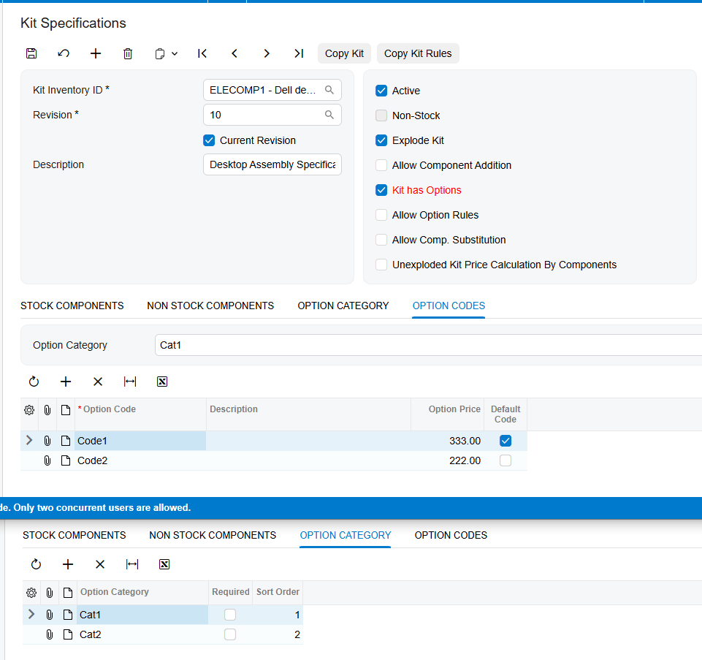The image size is (702, 660).
Task: Enable Unexploded Kit Price Calculation By Components
Action: [381, 265]
